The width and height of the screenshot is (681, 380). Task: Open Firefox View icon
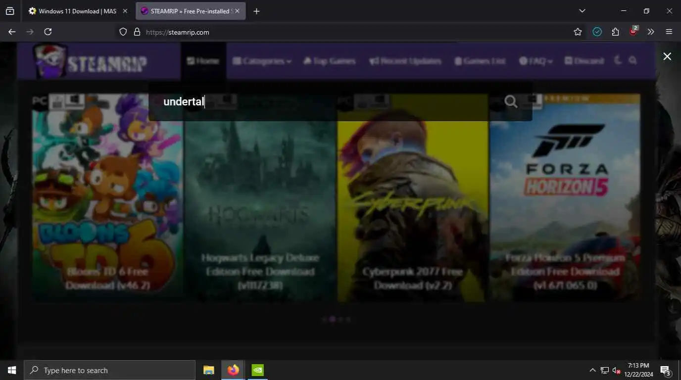click(x=10, y=11)
